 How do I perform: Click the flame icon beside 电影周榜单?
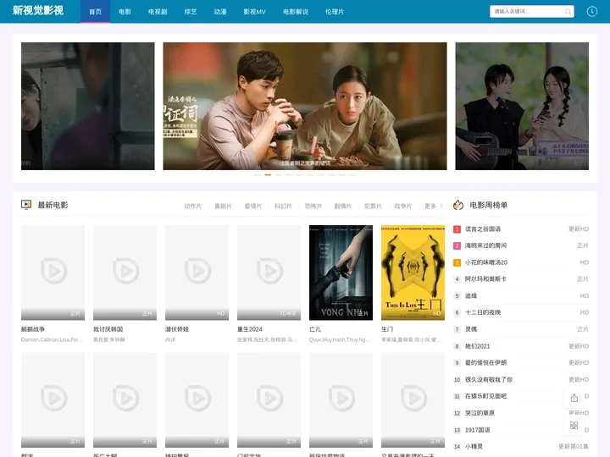pyautogui.click(x=458, y=205)
